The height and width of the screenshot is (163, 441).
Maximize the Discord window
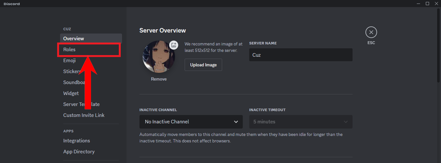tap(427, 4)
